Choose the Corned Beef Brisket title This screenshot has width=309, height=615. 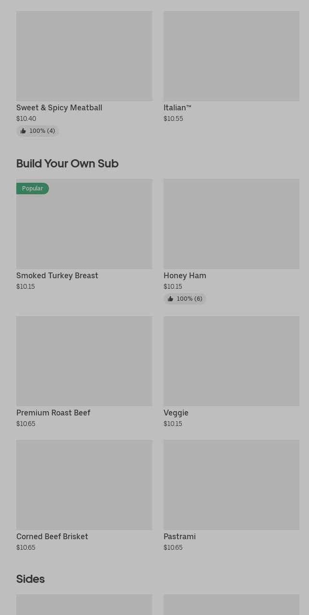click(x=52, y=537)
